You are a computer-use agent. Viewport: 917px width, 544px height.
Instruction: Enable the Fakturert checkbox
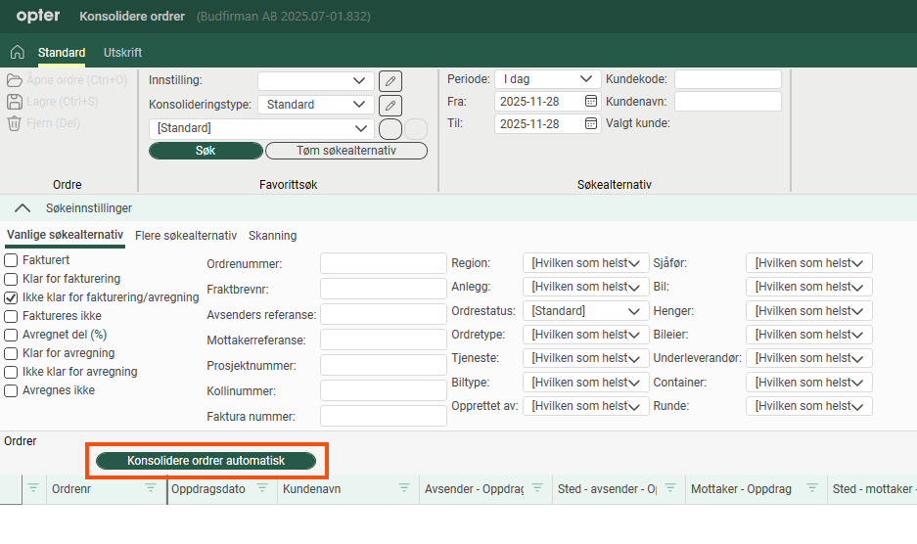tap(12, 260)
